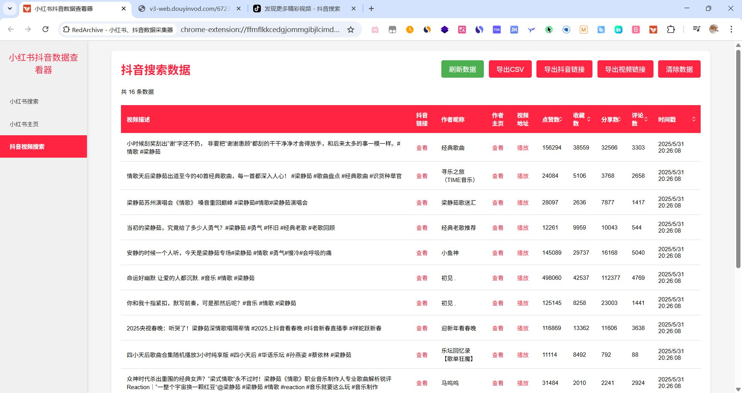Click the green 刷新数据 button

[x=462, y=69]
